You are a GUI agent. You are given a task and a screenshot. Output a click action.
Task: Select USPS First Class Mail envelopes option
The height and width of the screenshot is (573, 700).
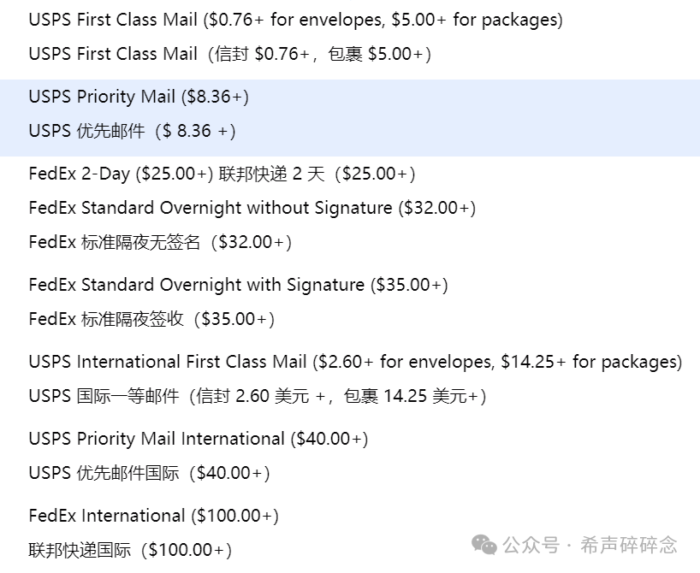pos(295,20)
